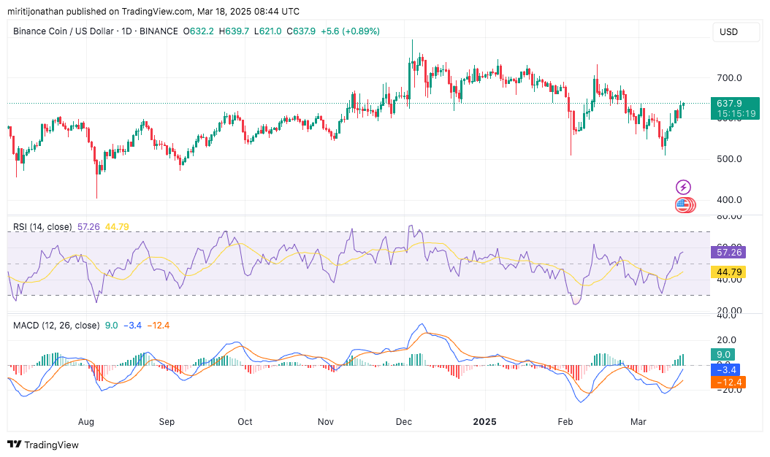Click the −12.4 value in MACD legend
Image resolution: width=770 pixels, height=457 pixels.
click(158, 326)
